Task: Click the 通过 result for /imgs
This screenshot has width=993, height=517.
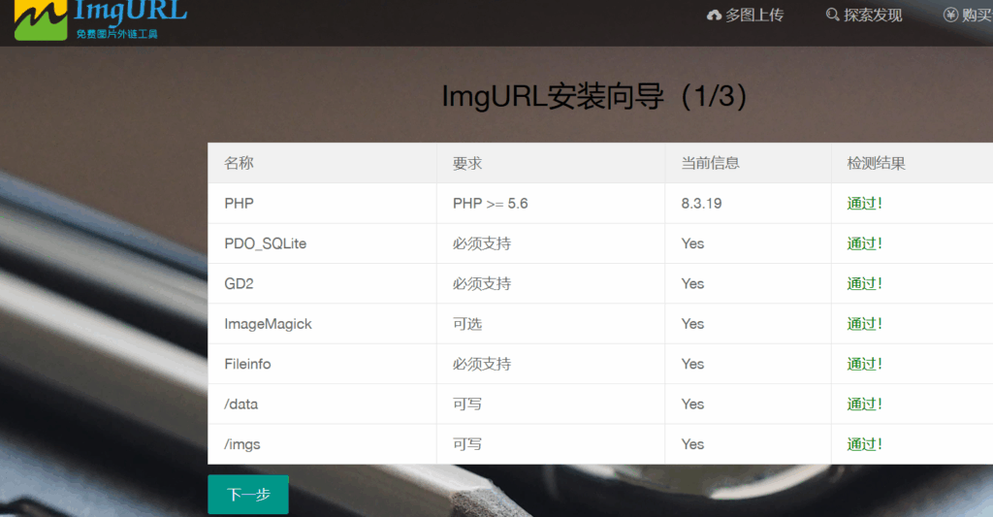Action: coord(864,444)
